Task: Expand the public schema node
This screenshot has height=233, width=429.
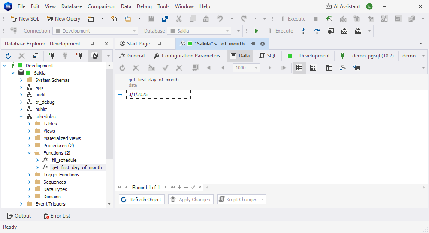Action: coord(21,109)
